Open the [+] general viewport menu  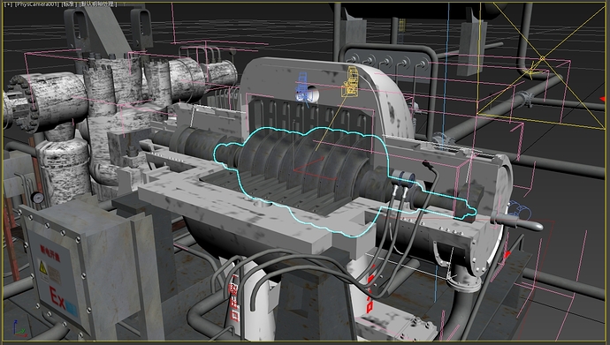coord(7,4)
